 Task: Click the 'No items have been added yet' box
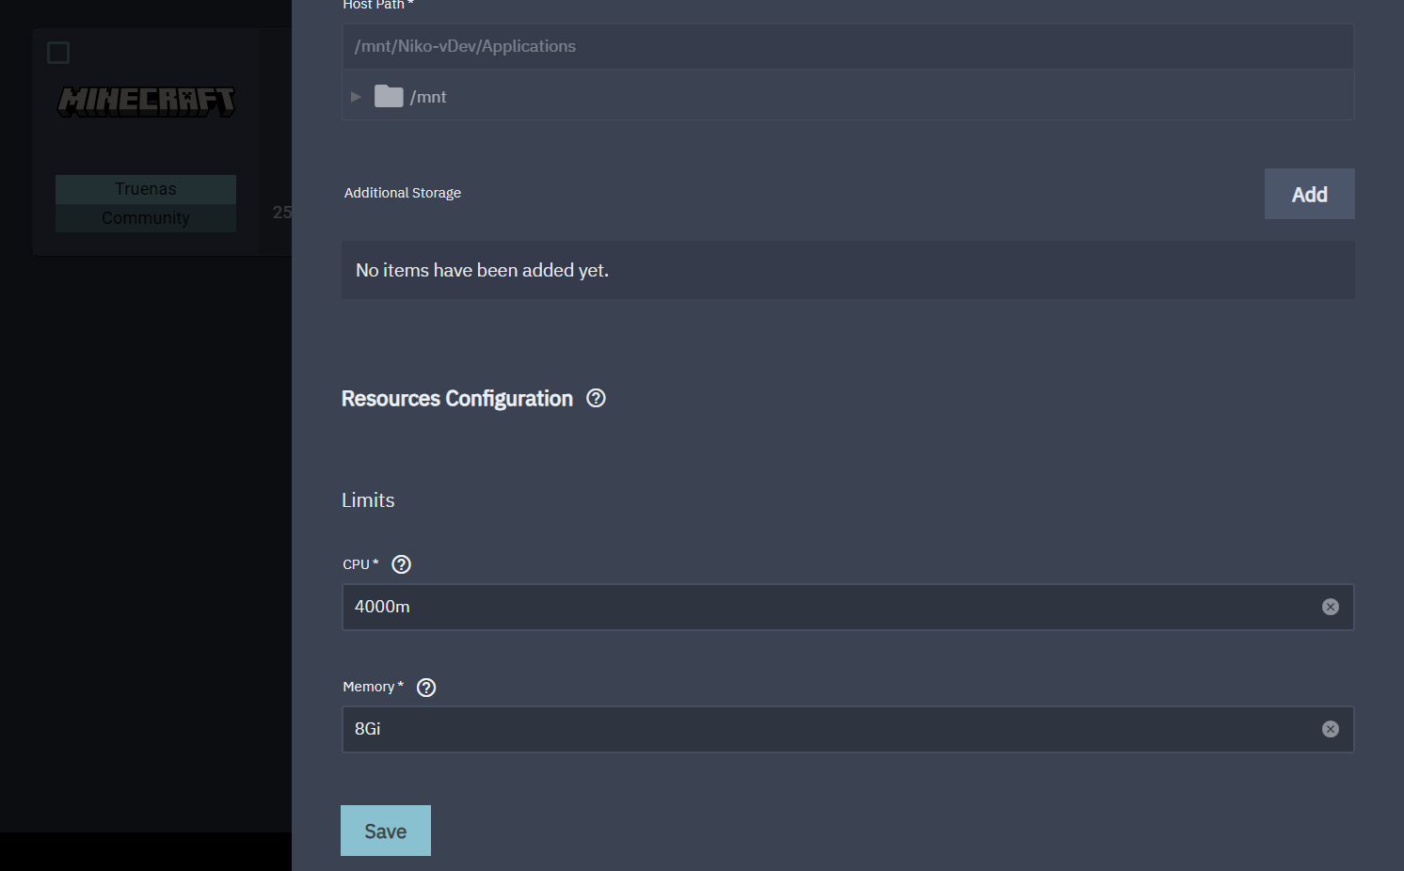(x=847, y=270)
